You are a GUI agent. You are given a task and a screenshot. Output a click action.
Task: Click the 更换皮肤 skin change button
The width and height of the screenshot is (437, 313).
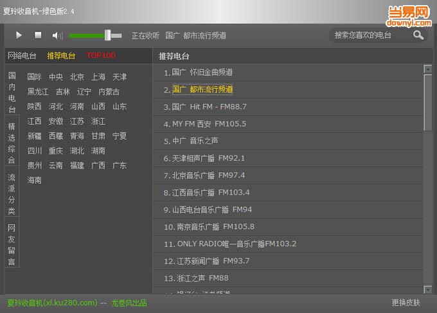[x=406, y=303]
